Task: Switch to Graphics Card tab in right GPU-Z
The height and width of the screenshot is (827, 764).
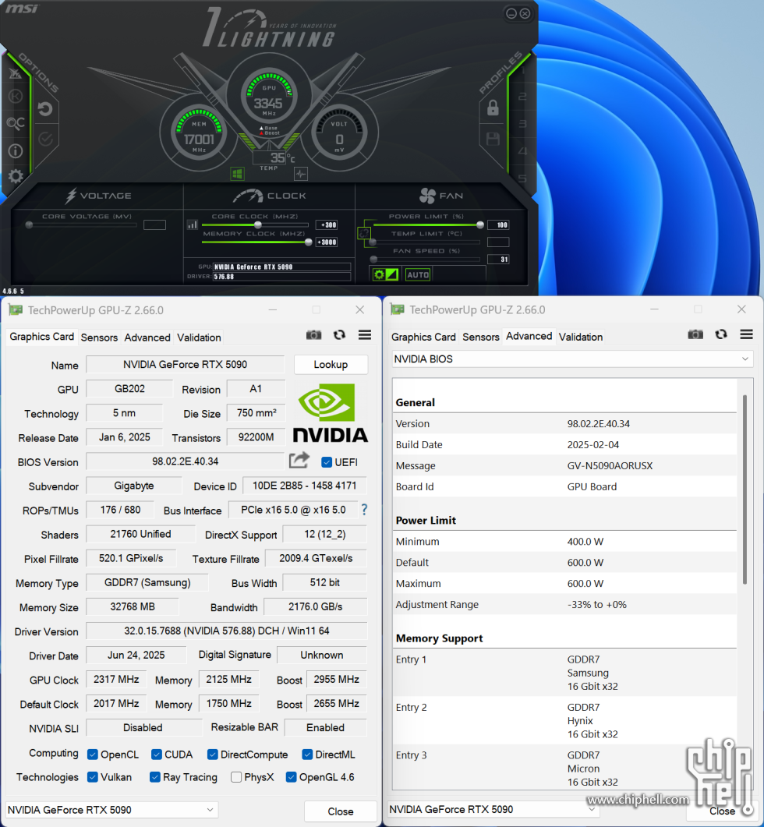Action: (423, 337)
